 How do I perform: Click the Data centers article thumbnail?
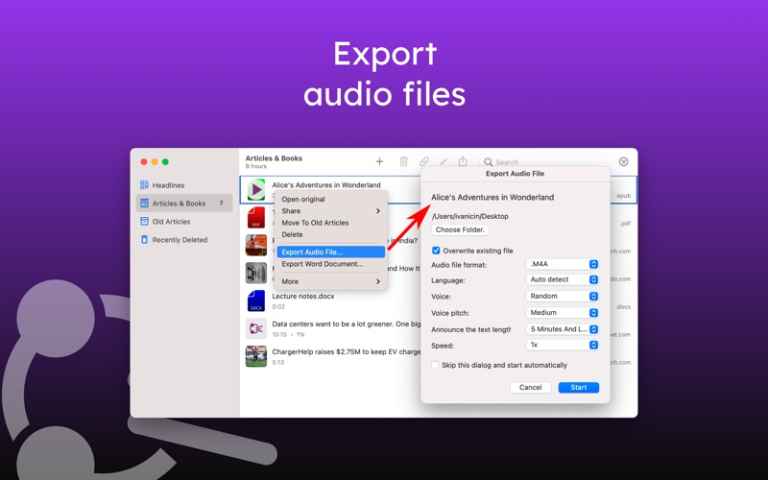pyautogui.click(x=256, y=328)
